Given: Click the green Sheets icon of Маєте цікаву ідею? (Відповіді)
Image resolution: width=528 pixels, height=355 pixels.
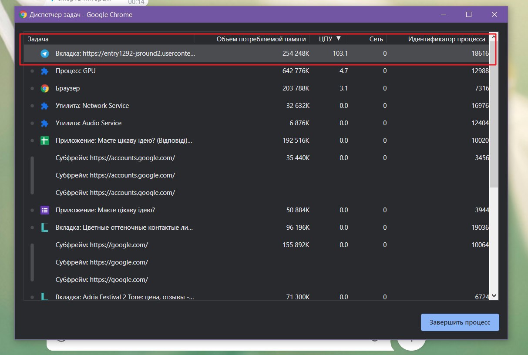Looking at the screenshot, I should pyautogui.click(x=44, y=141).
